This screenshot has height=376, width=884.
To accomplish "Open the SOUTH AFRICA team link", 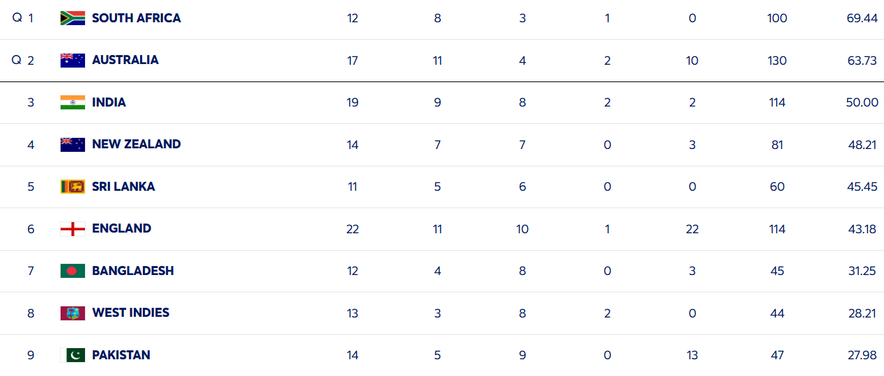I will 136,18.
